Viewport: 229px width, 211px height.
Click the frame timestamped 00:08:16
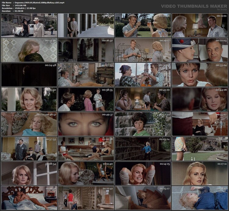tap(143, 25)
